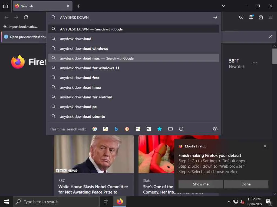The width and height of the screenshot is (277, 207).
Task: Open the BBC News story thumbnail
Action: pyautogui.click(x=94, y=154)
